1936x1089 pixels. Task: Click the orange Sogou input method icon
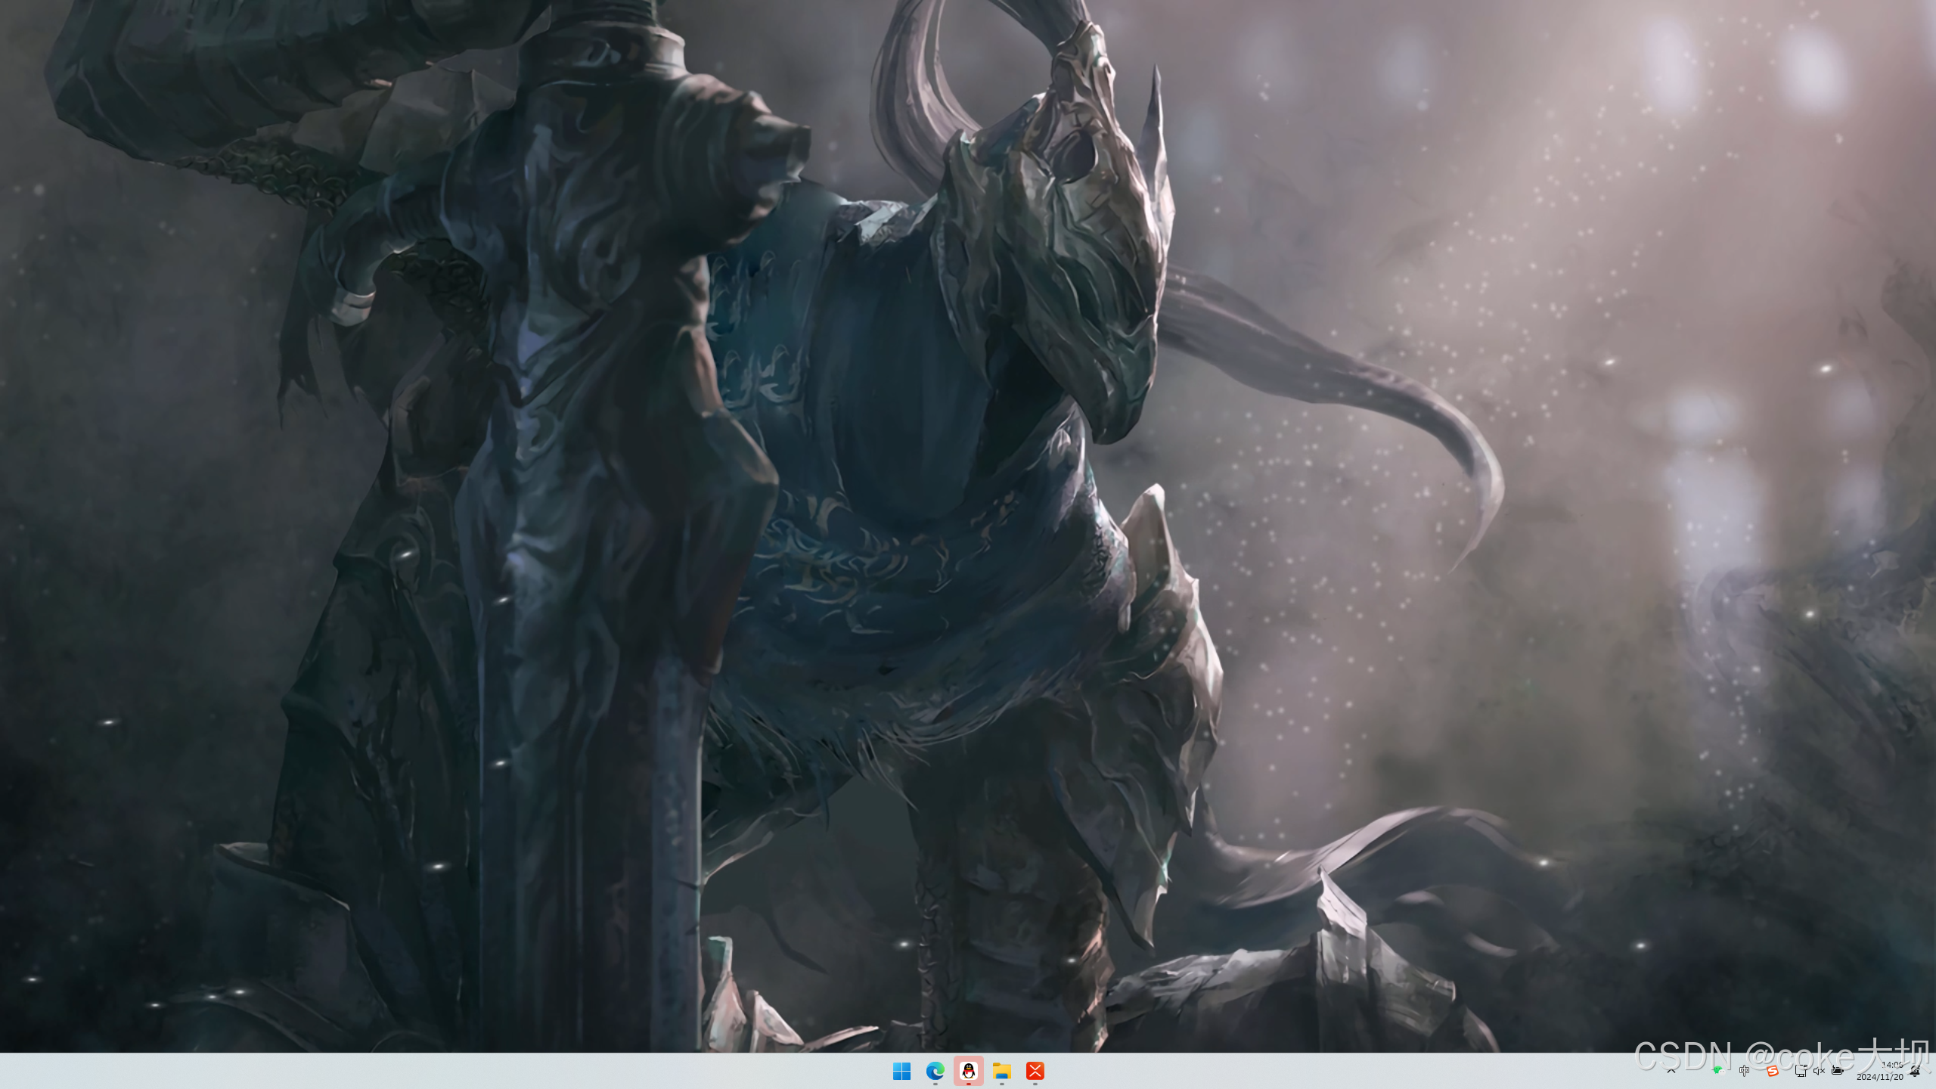point(1772,1072)
